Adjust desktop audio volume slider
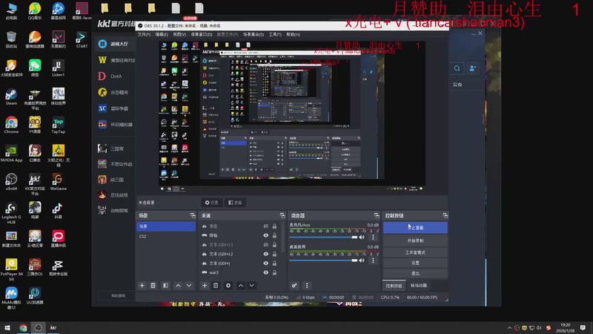Screen dimensions: 593x334 tap(323, 261)
